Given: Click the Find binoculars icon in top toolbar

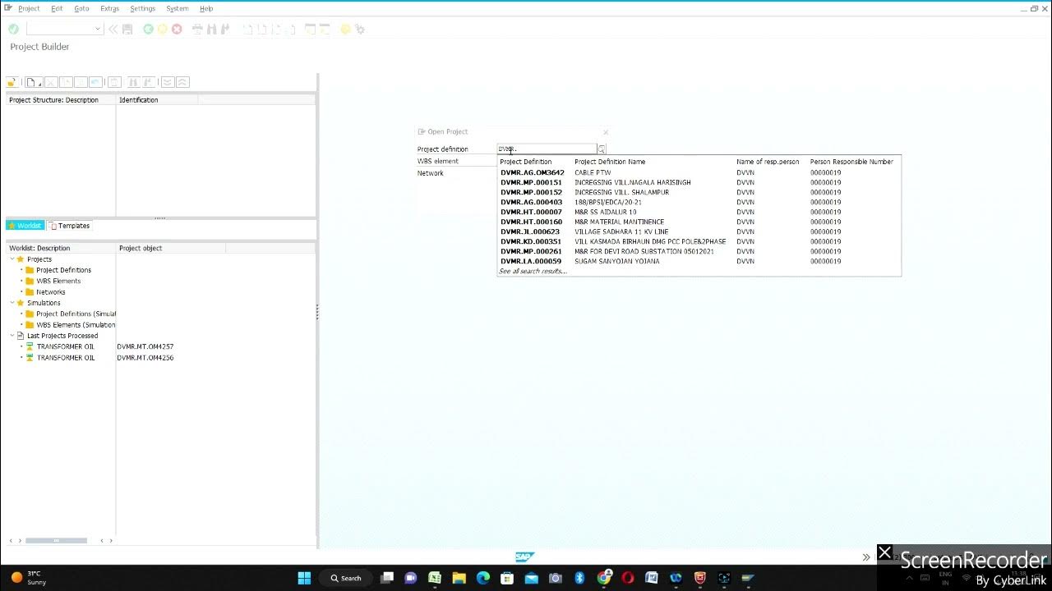Looking at the screenshot, I should click(x=211, y=29).
